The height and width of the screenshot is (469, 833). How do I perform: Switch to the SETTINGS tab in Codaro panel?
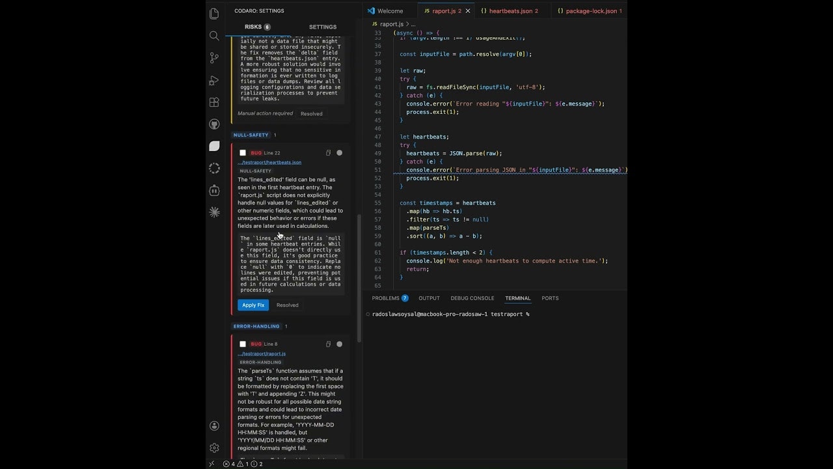pos(323,27)
